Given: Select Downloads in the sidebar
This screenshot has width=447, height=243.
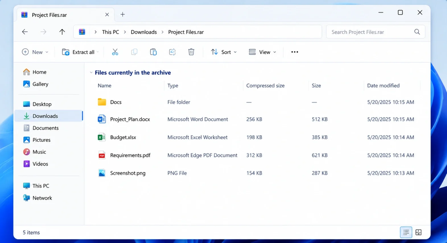Looking at the screenshot, I should [48, 116].
